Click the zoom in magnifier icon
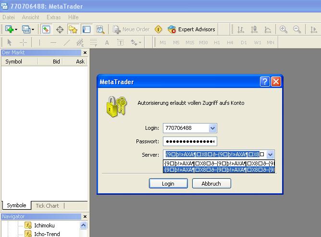This screenshot has height=237, width=321. pos(284,29)
